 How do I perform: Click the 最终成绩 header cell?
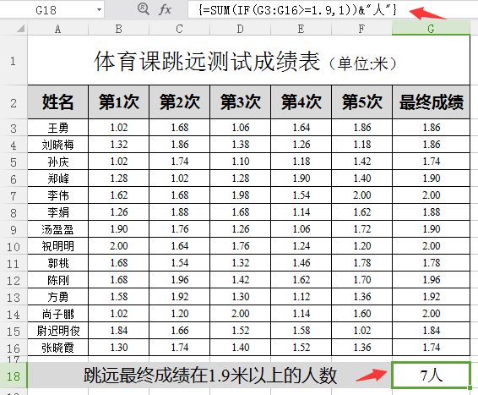coord(431,102)
